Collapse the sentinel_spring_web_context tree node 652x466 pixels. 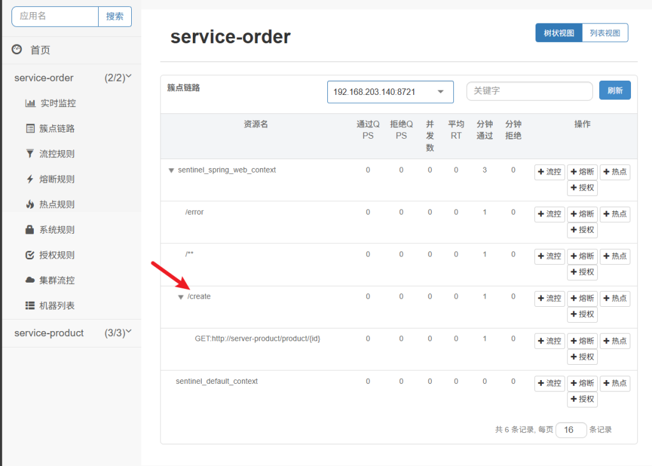pyautogui.click(x=171, y=171)
